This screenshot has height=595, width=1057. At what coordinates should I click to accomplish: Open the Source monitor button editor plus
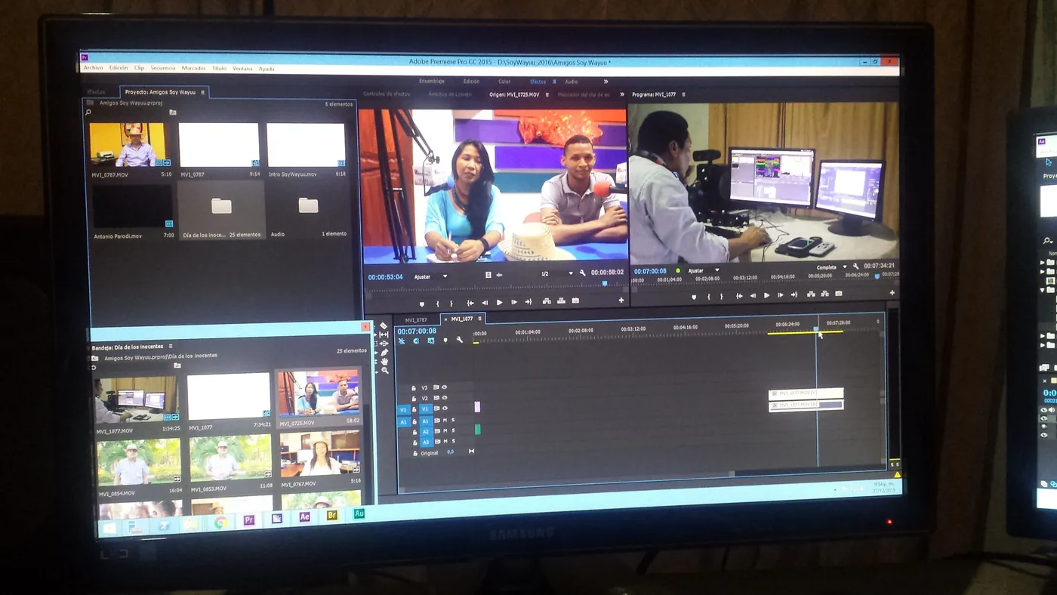621,301
